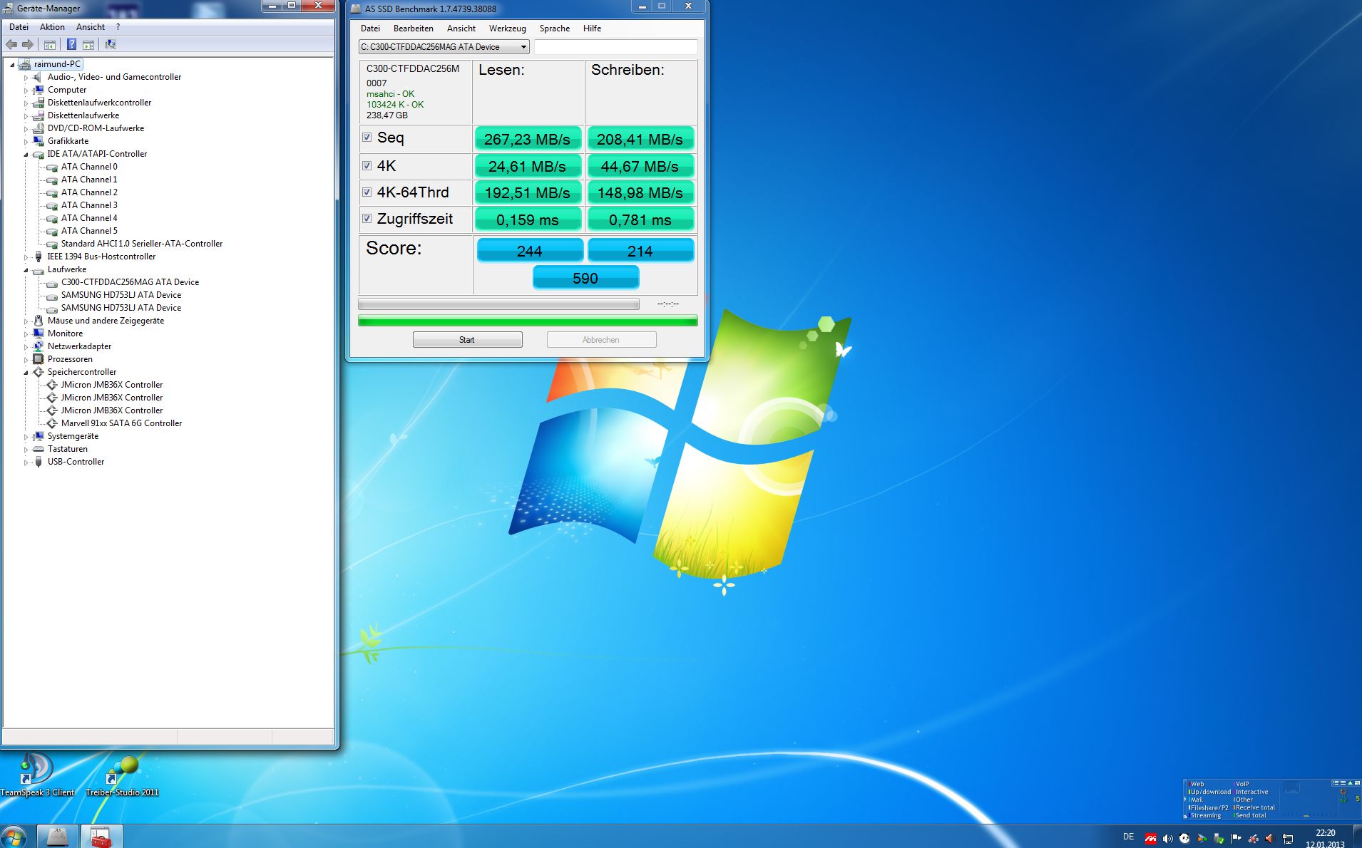
Task: Click the red MSI tray icon
Action: pos(1150,838)
